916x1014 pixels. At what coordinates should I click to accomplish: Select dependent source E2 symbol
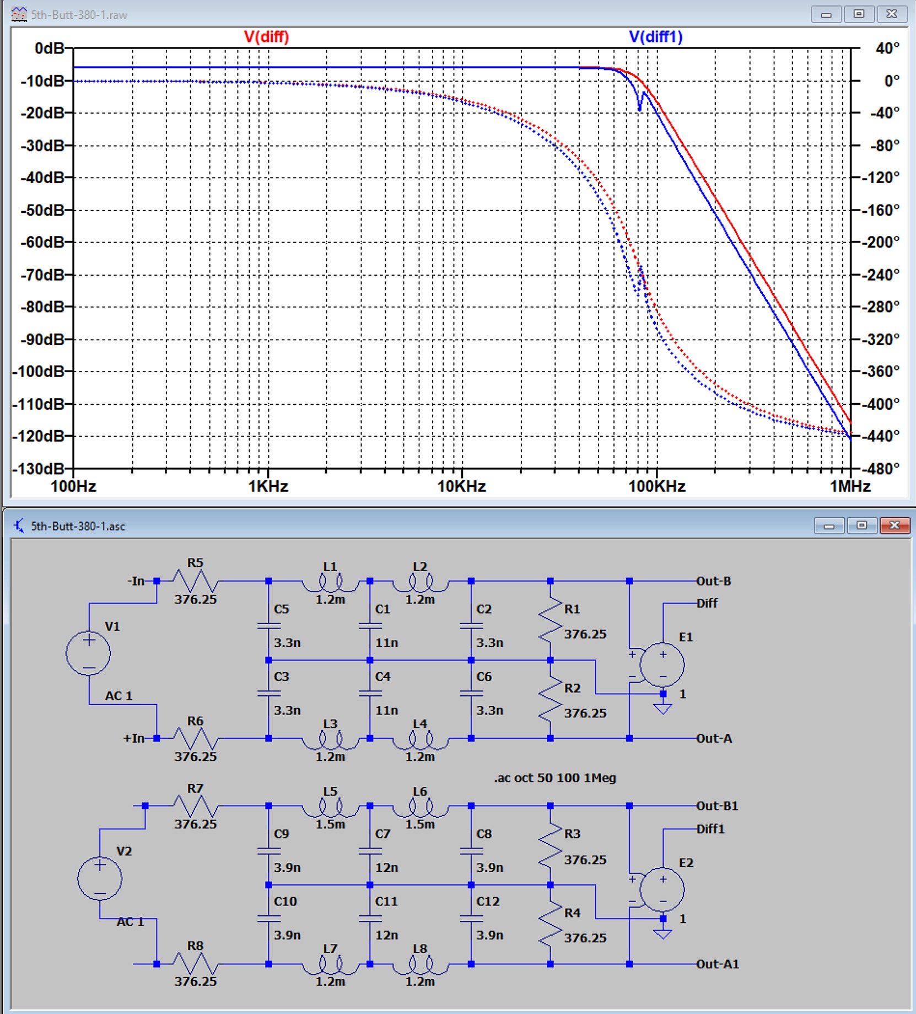662,889
